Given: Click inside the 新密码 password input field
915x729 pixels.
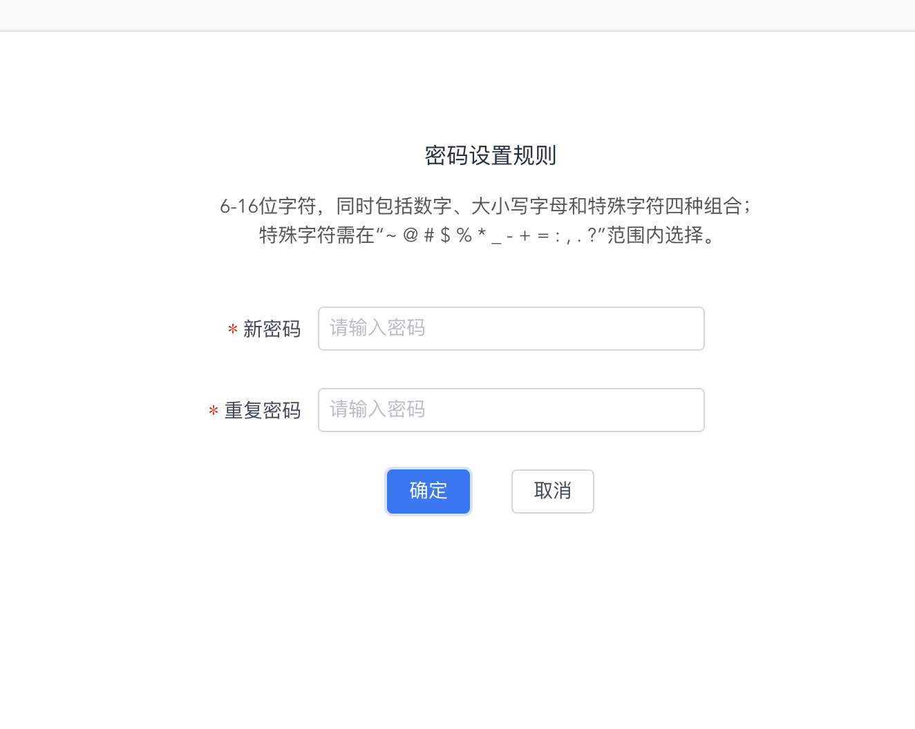Looking at the screenshot, I should pos(511,329).
